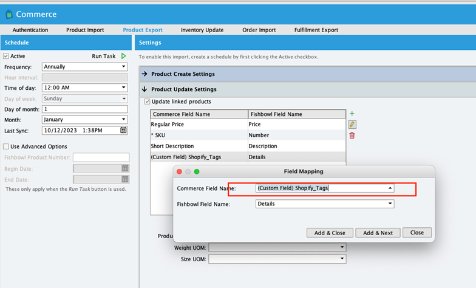This screenshot has width=476, height=288.
Task: Close Field Mapping dialog with red button
Action: pyautogui.click(x=179, y=171)
